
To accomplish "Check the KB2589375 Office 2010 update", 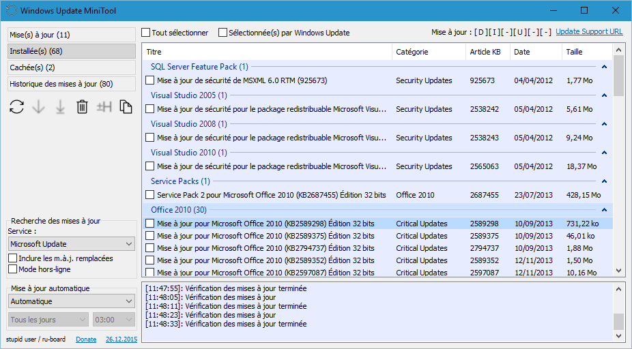I will [150, 236].
